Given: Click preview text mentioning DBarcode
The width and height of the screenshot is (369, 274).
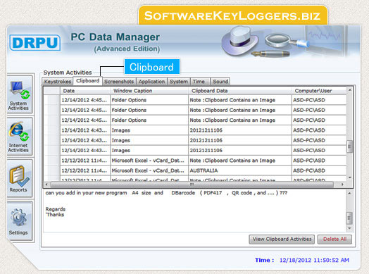Looking at the screenshot, I should (166, 193).
